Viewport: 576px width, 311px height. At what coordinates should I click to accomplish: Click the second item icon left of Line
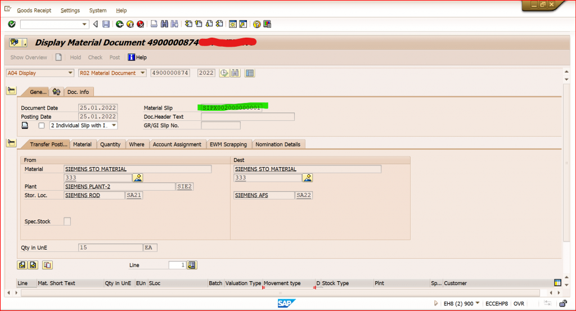click(33, 265)
